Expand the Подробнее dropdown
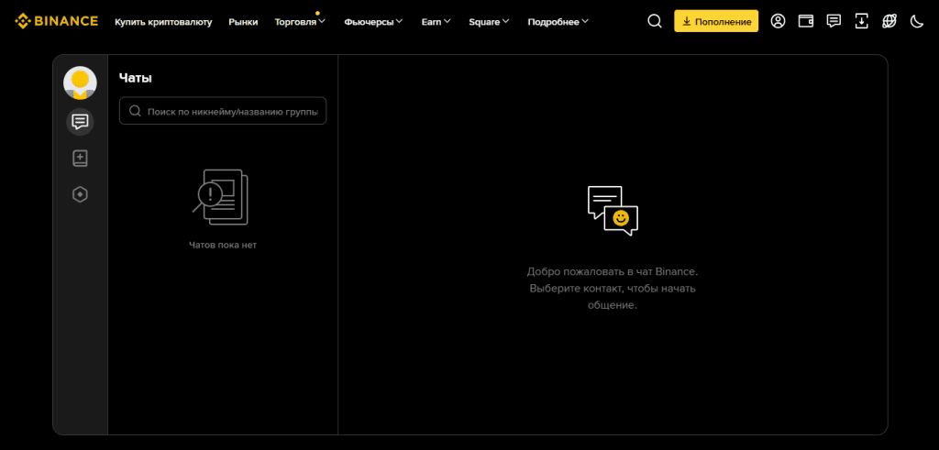This screenshot has height=450, width=939. pos(558,22)
